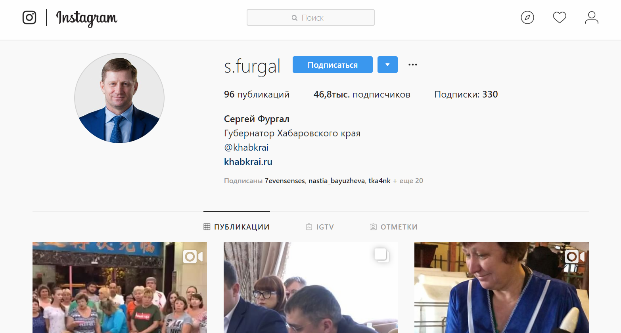Click bio text Губернатор Хабаровского края

pos(292,133)
